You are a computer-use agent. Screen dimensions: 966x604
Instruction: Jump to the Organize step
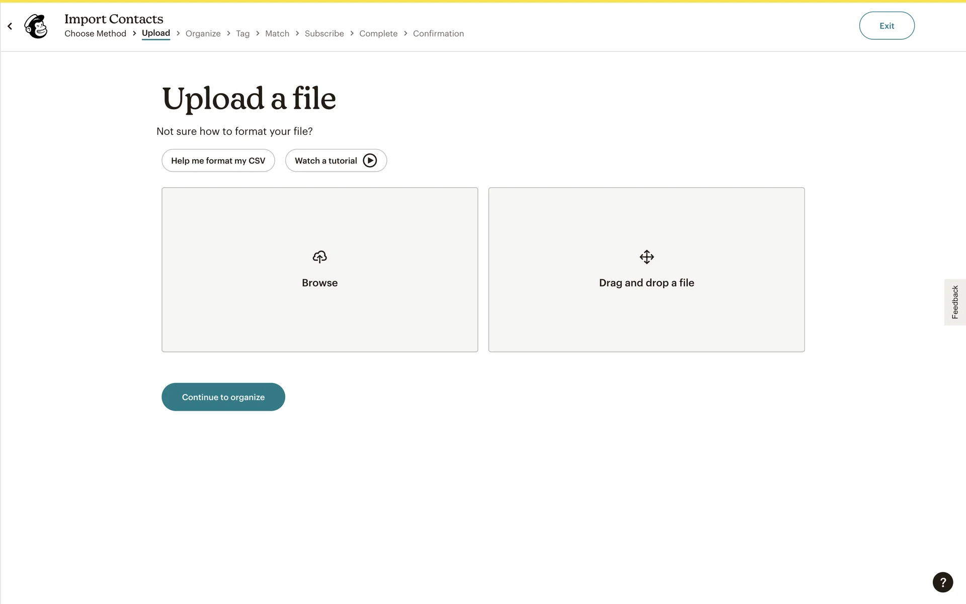tap(203, 34)
